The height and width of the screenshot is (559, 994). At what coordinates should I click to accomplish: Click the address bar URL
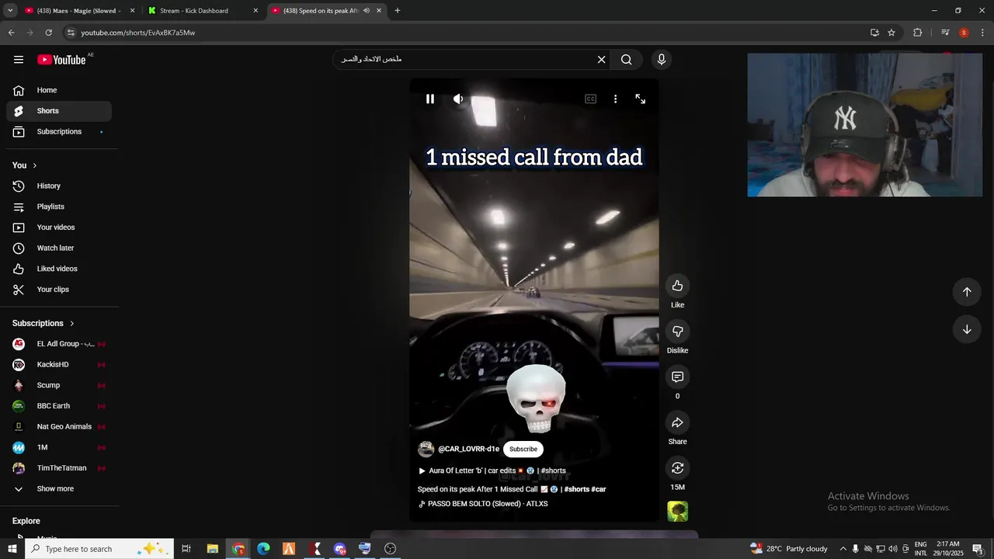pos(138,33)
